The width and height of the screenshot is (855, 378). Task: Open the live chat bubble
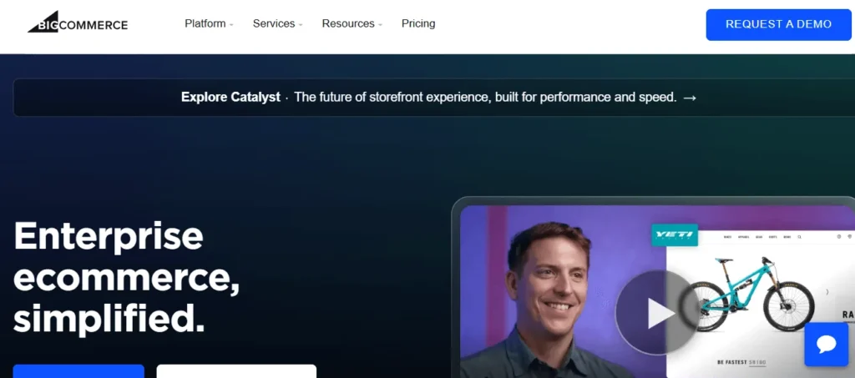click(826, 345)
